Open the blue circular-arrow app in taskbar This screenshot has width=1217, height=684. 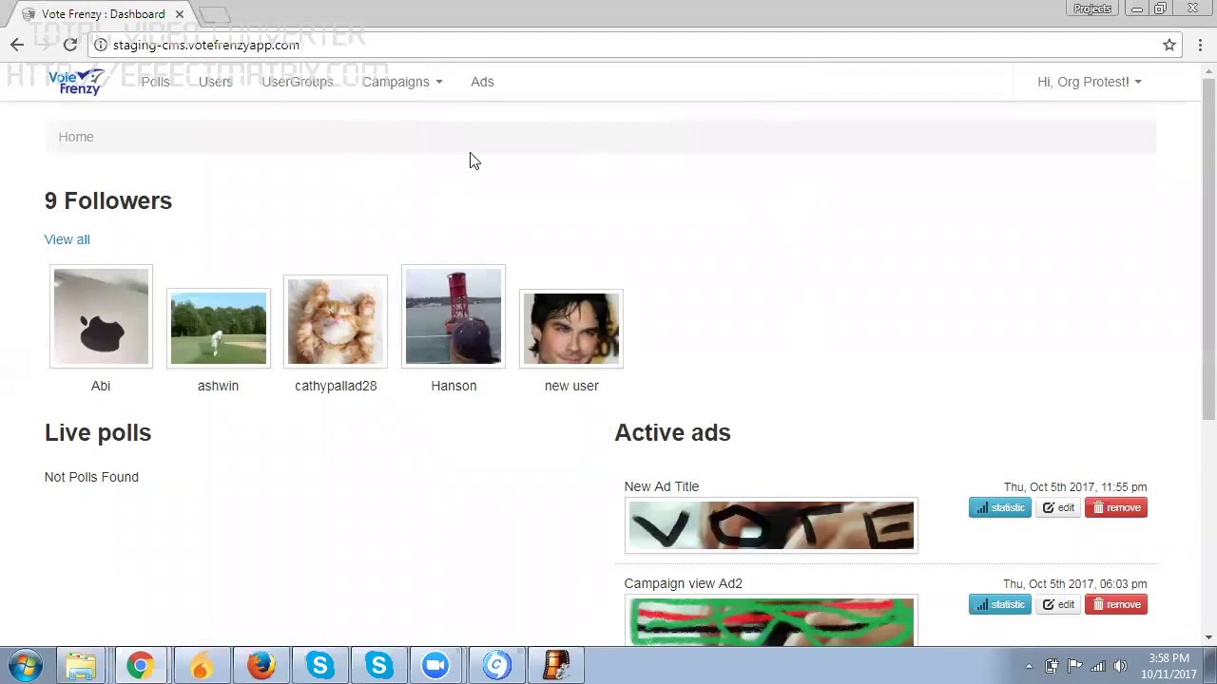coord(496,666)
